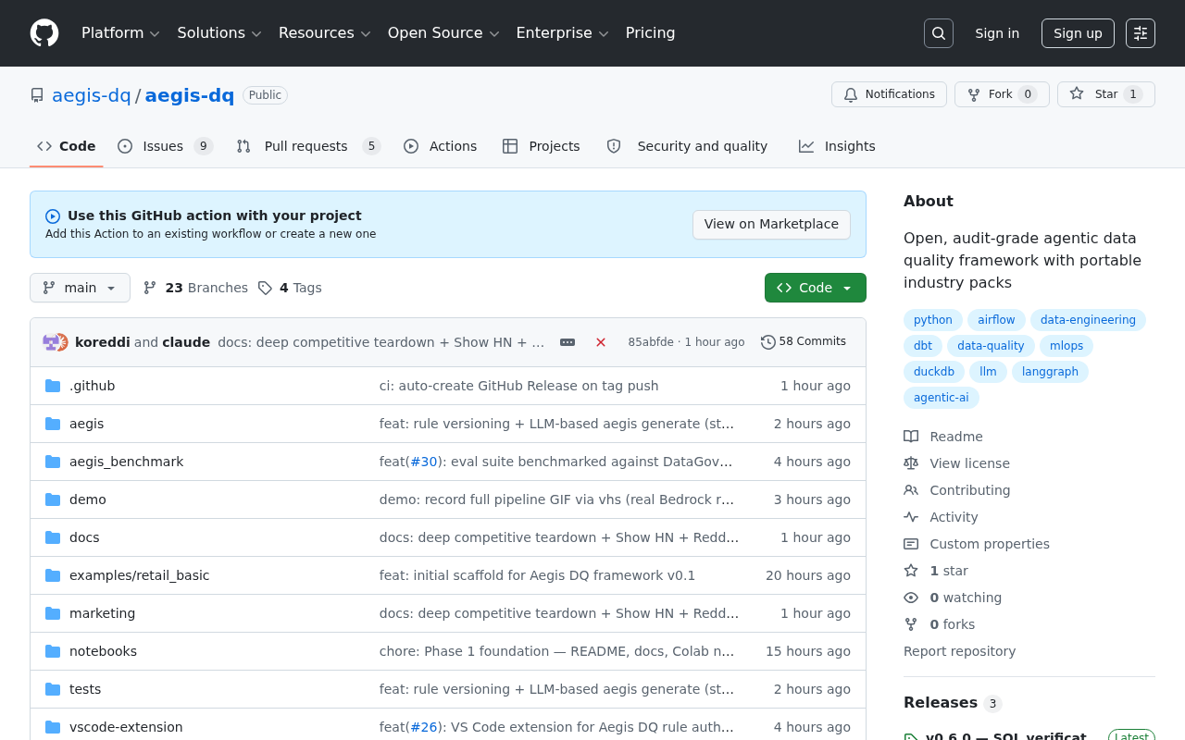
Task: Expand the Resources menu
Action: pyautogui.click(x=324, y=33)
